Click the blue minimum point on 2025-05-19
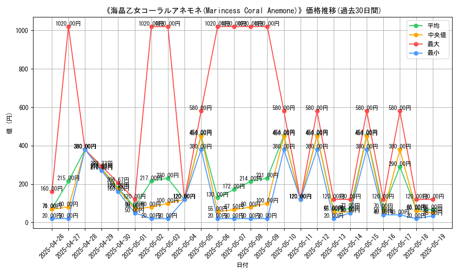This screenshot has width=459, height=275. pos(433,216)
